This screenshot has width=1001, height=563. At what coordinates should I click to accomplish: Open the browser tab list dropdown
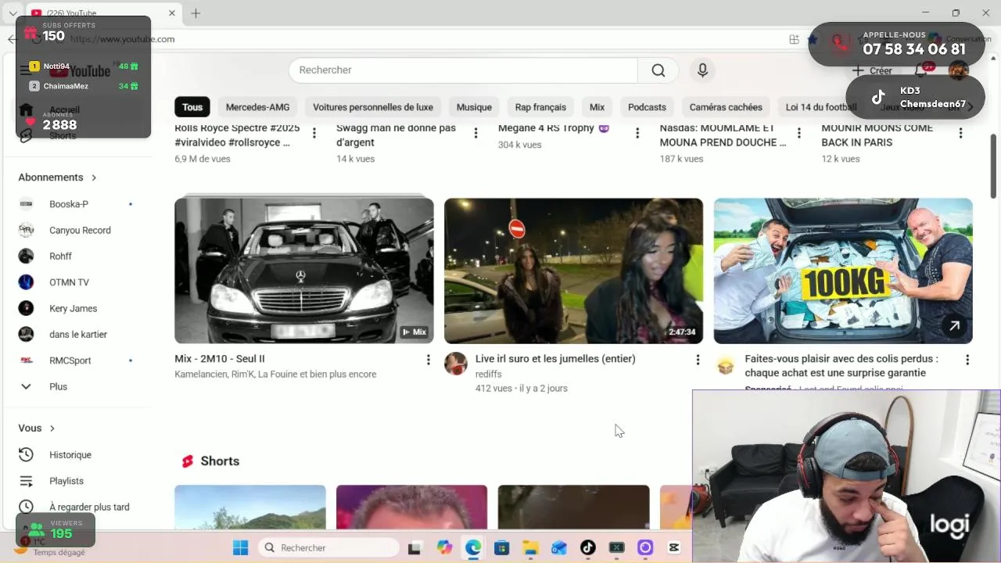pyautogui.click(x=13, y=13)
